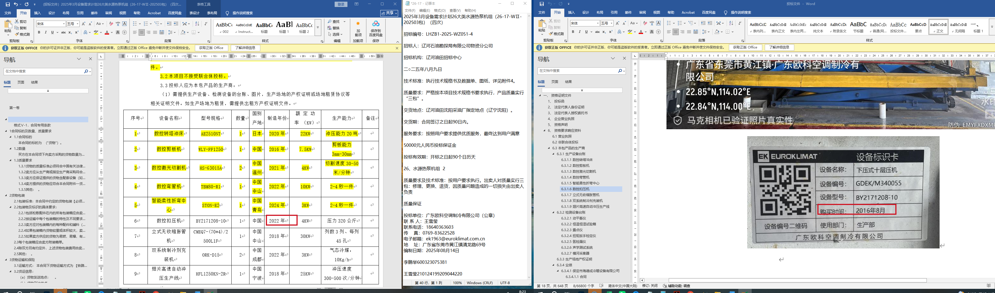Switch to 结果 tab in left navigation pane
The height and width of the screenshot is (293, 995).
click(35, 82)
